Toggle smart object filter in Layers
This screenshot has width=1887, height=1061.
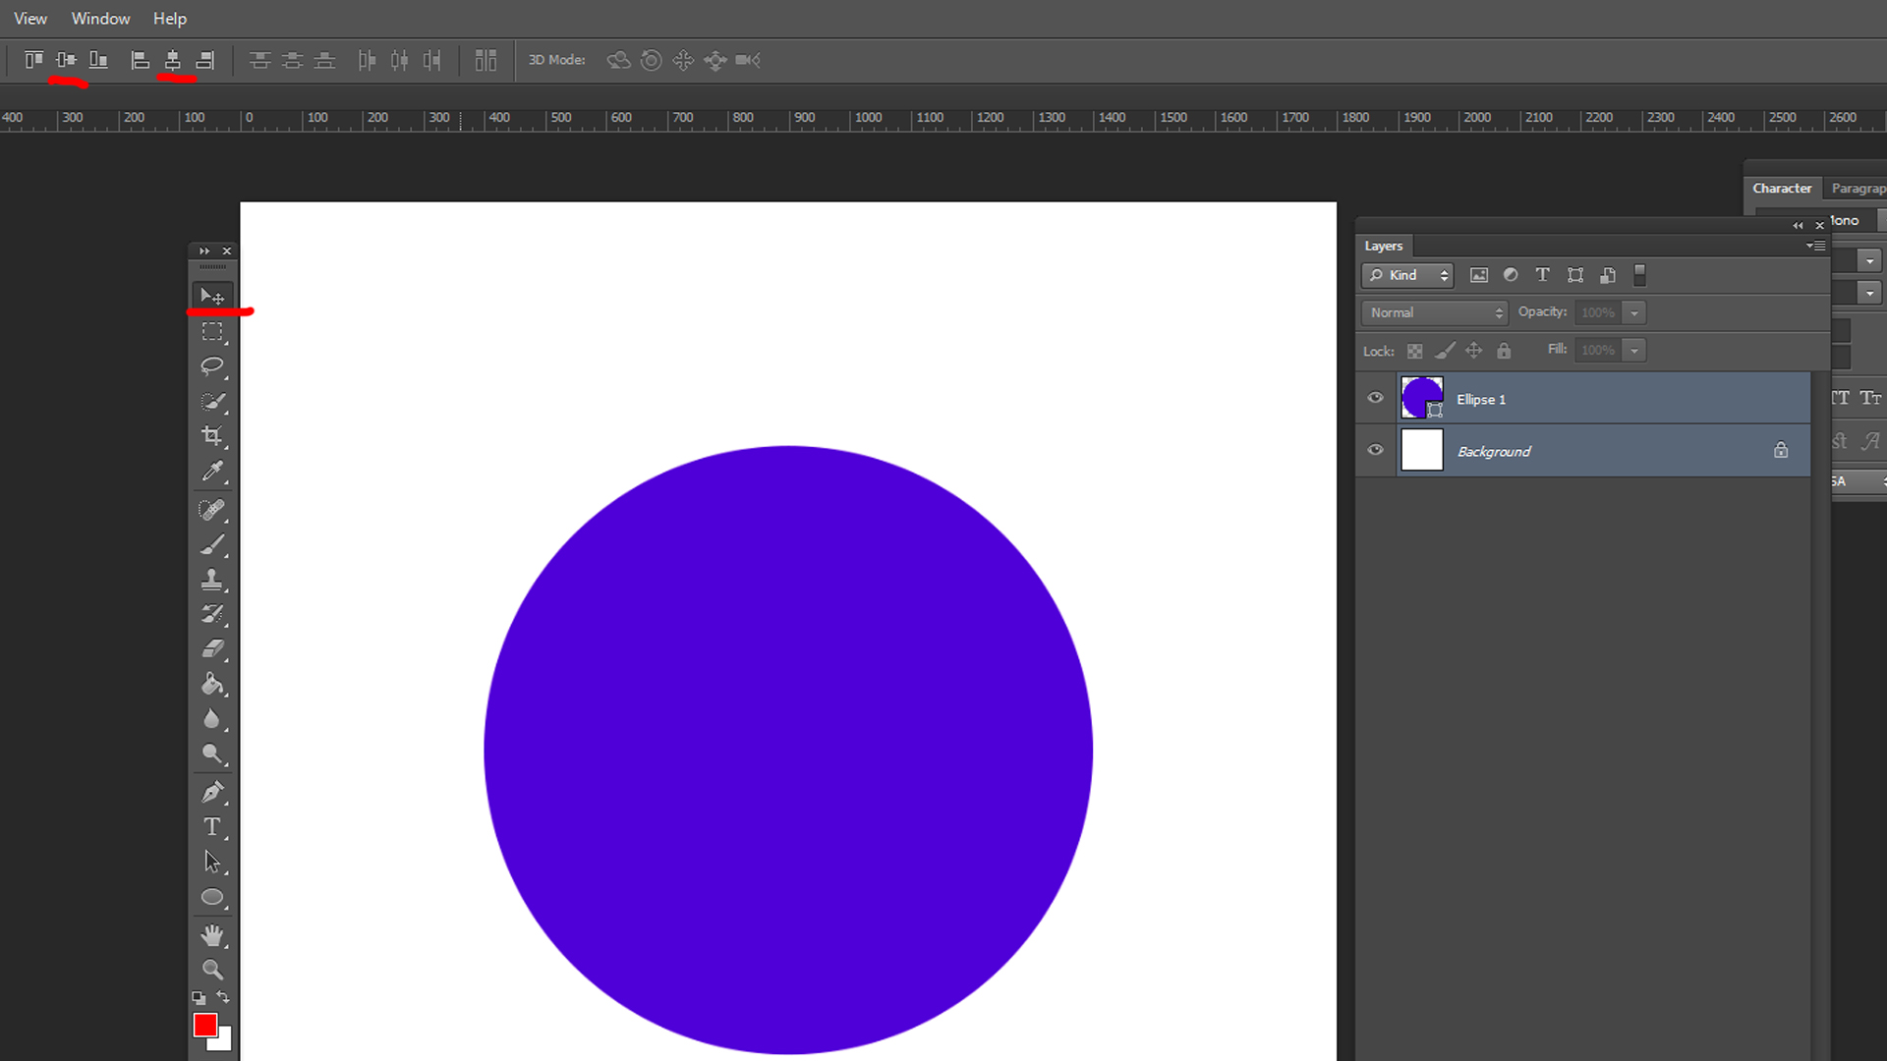click(1608, 275)
